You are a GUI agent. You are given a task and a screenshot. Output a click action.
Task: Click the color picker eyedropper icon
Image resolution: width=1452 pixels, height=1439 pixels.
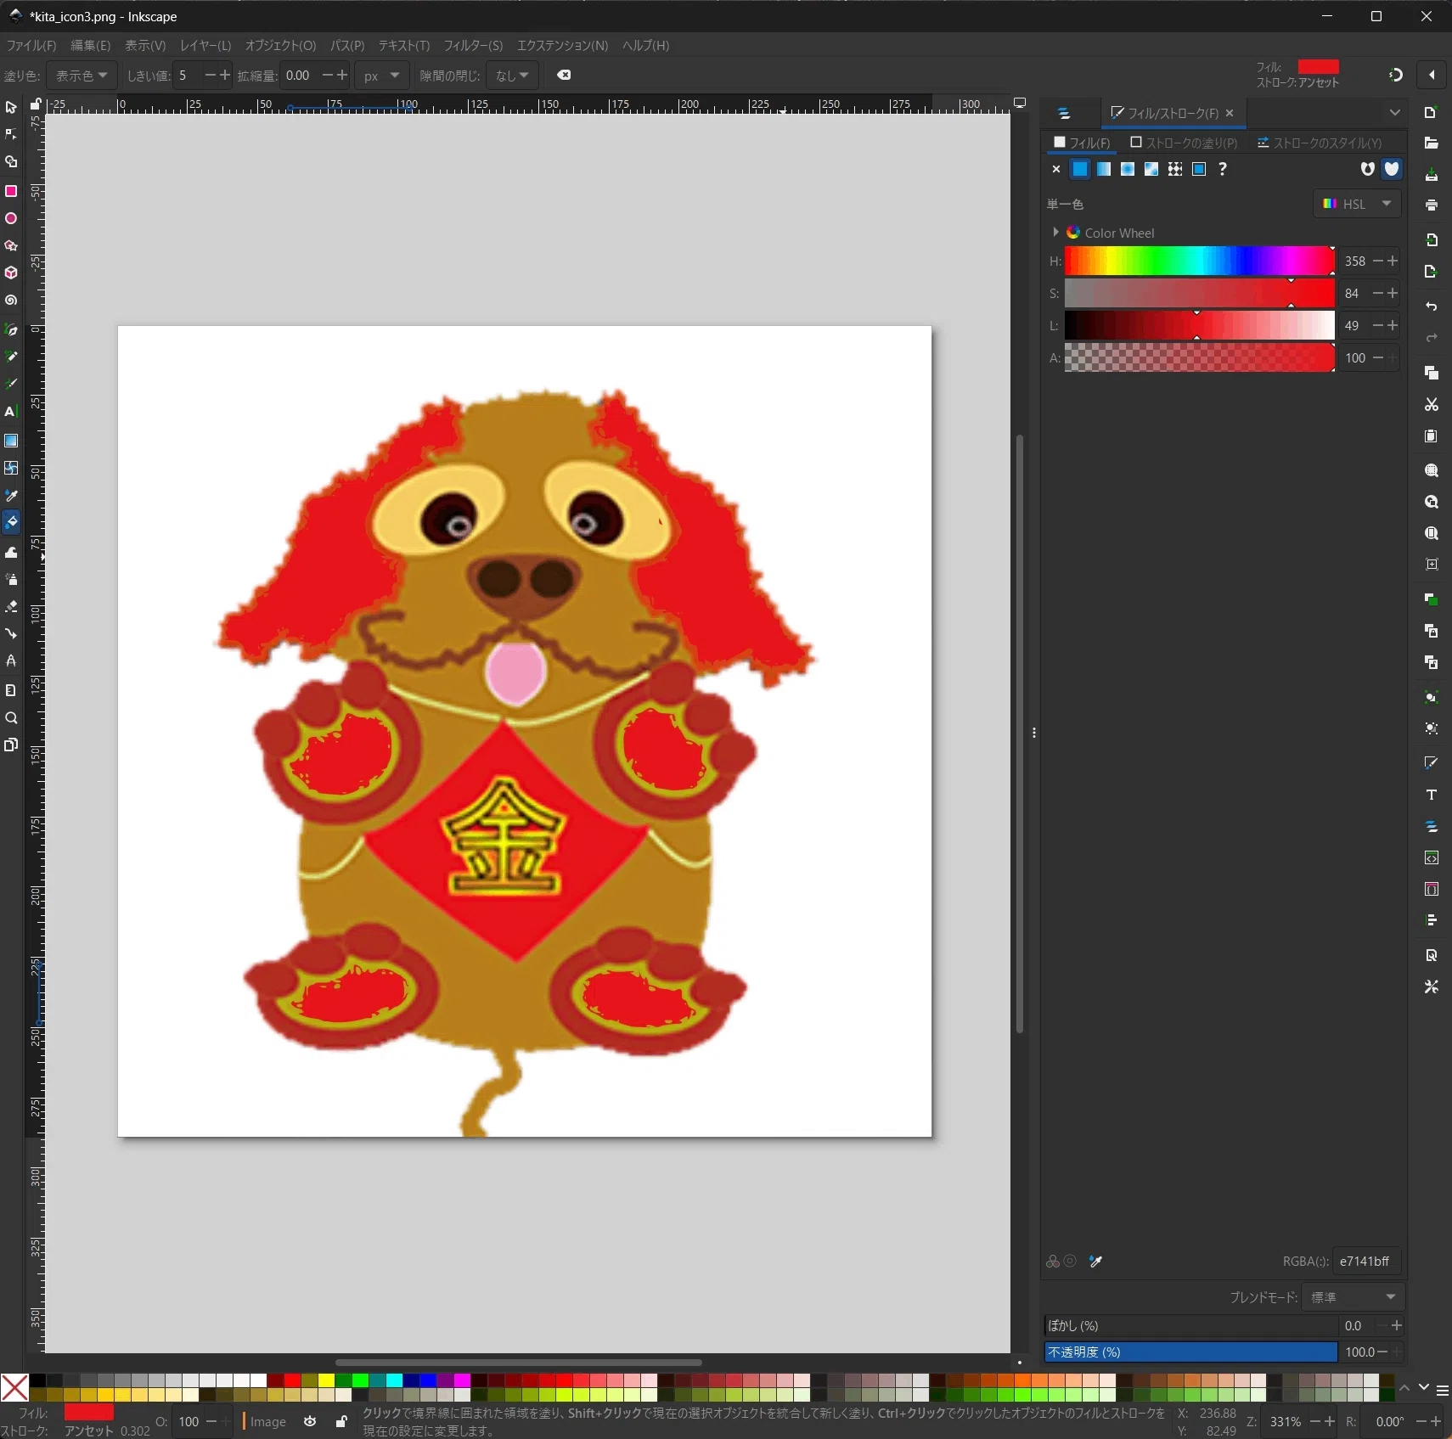coord(1095,1262)
